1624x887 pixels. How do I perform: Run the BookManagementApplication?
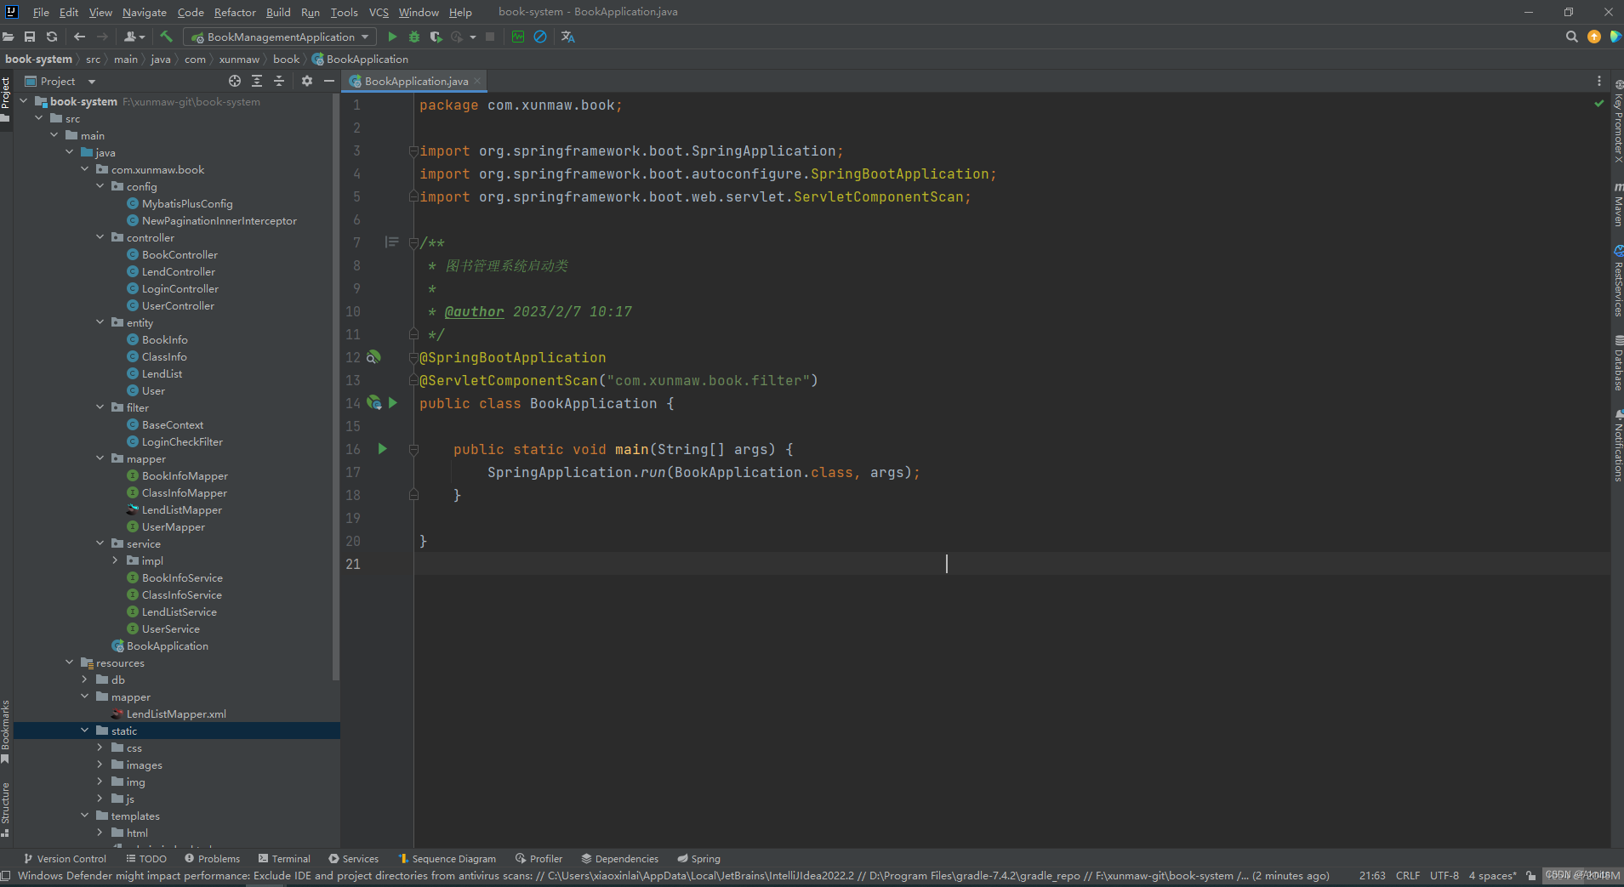tap(391, 37)
